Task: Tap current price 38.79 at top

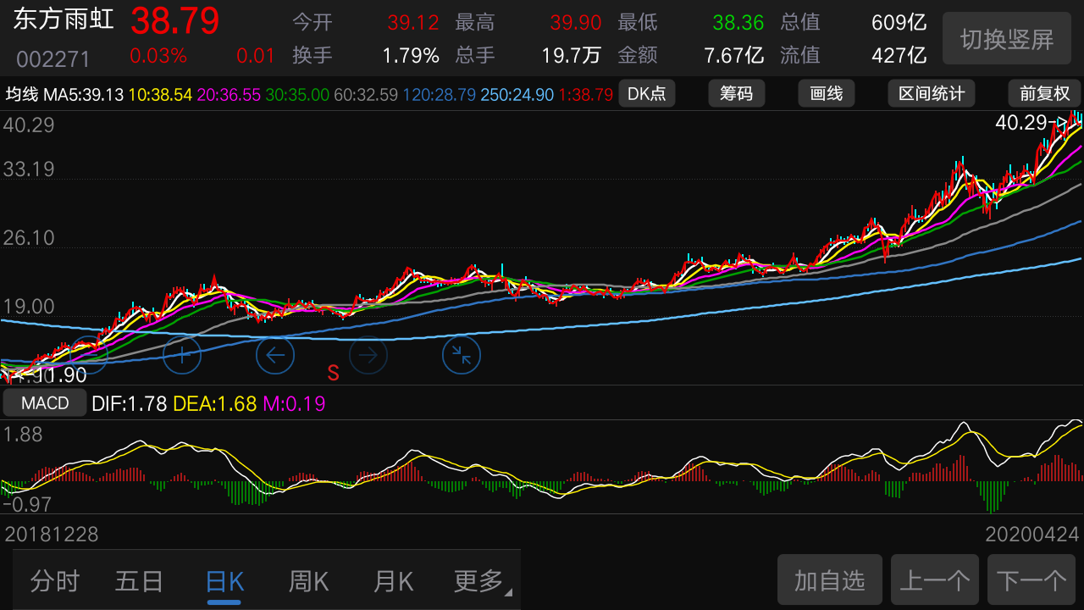Action: (x=175, y=20)
